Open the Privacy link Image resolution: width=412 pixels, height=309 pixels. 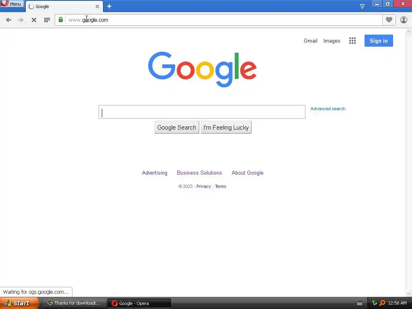[204, 186]
